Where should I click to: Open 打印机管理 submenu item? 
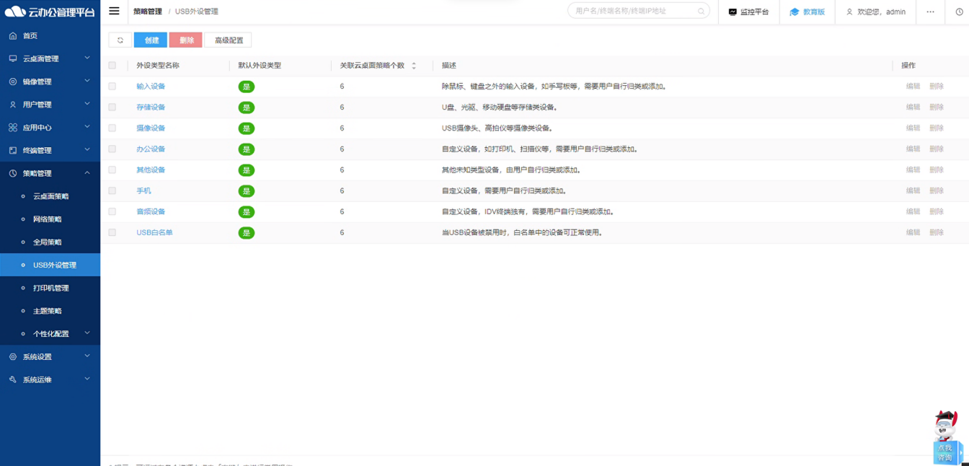[x=50, y=288]
